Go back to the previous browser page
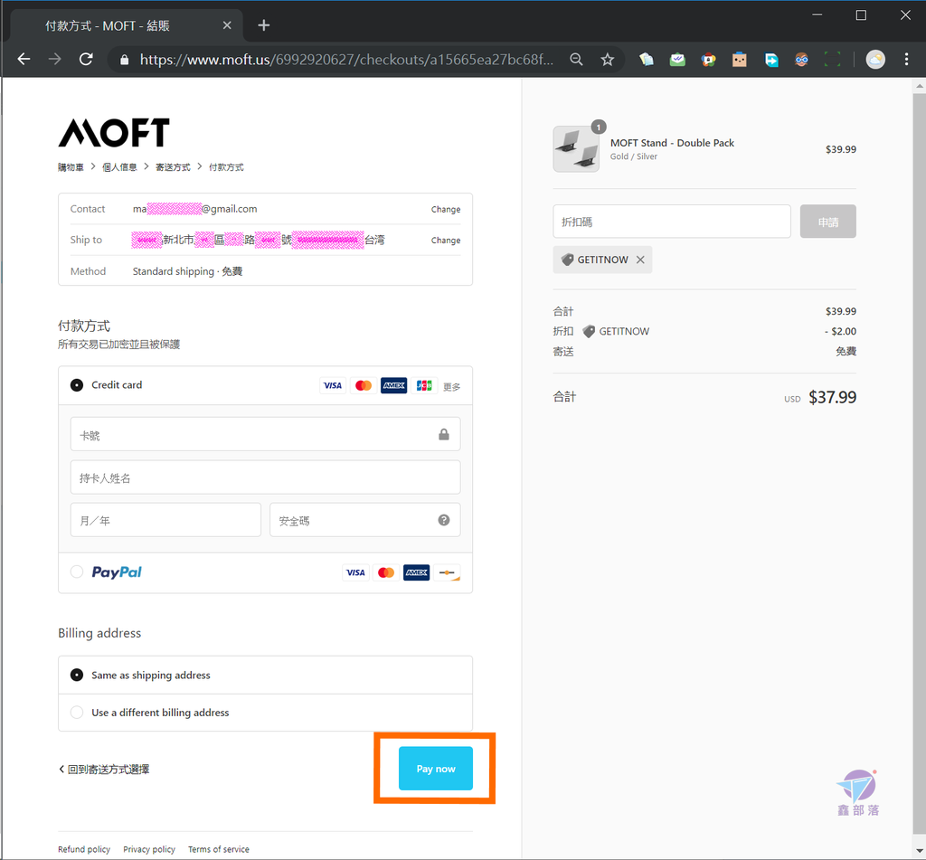The height and width of the screenshot is (860, 926). pos(24,59)
